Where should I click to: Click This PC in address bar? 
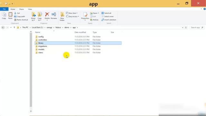(25, 27)
